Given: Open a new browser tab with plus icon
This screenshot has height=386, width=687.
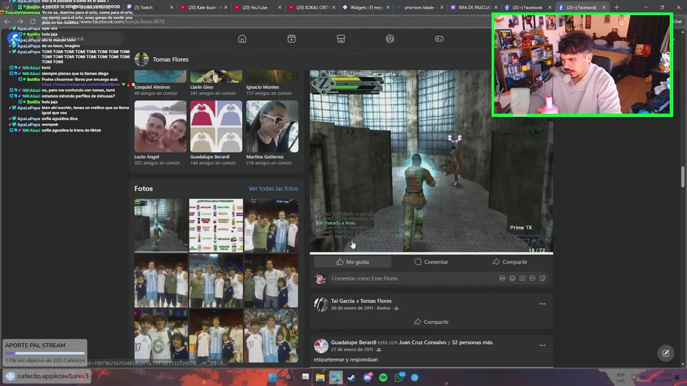Looking at the screenshot, I should click(617, 8).
